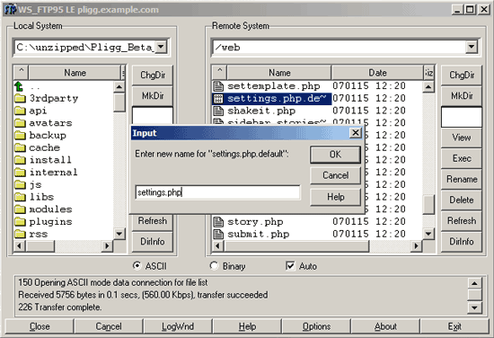Click the local MkDir button

click(153, 95)
